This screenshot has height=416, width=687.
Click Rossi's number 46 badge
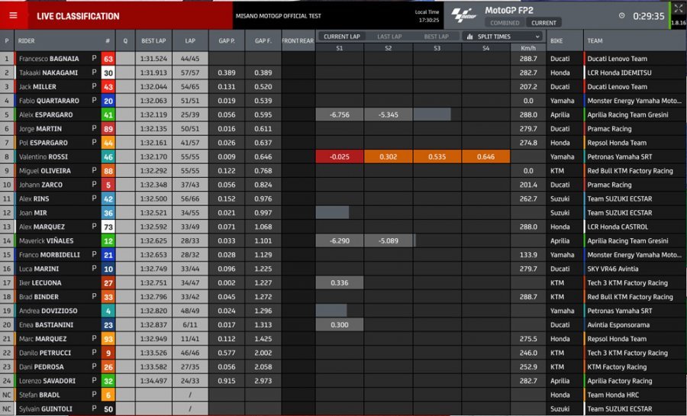[108, 156]
